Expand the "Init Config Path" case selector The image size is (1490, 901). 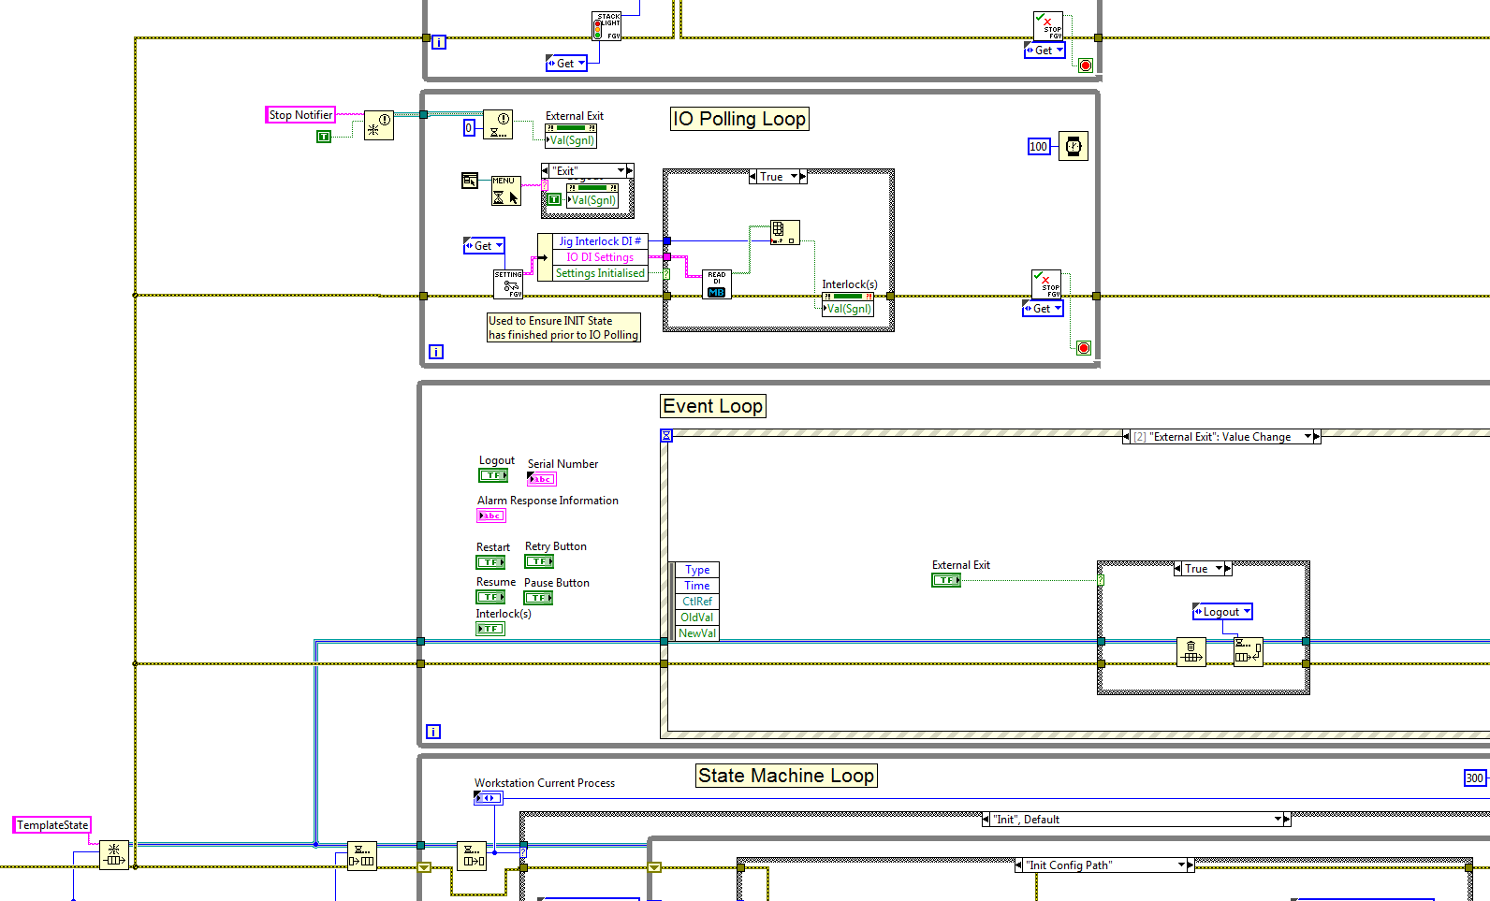(x=1181, y=865)
